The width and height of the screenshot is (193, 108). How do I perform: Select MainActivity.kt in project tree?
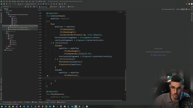14,26
